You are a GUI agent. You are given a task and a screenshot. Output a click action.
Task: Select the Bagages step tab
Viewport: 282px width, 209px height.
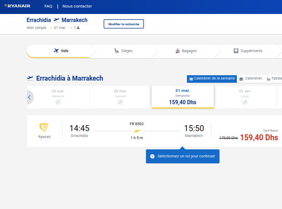tap(186, 51)
